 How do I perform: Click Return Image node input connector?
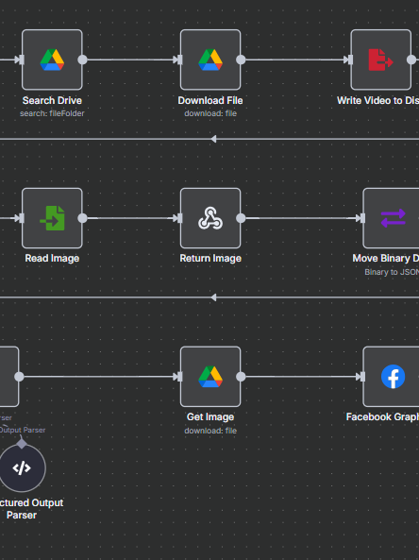180,218
